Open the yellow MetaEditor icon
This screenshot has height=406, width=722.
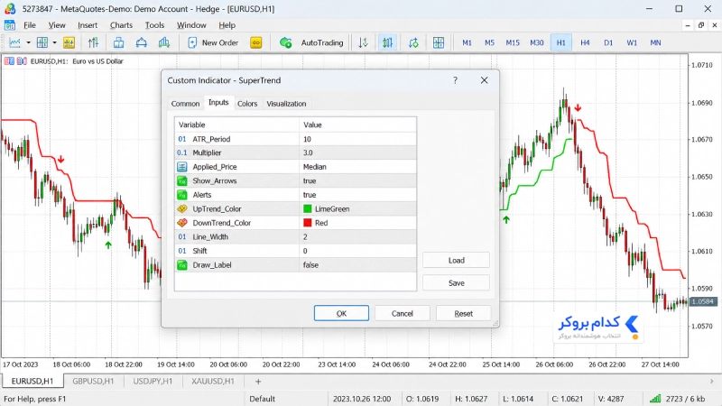pos(256,42)
